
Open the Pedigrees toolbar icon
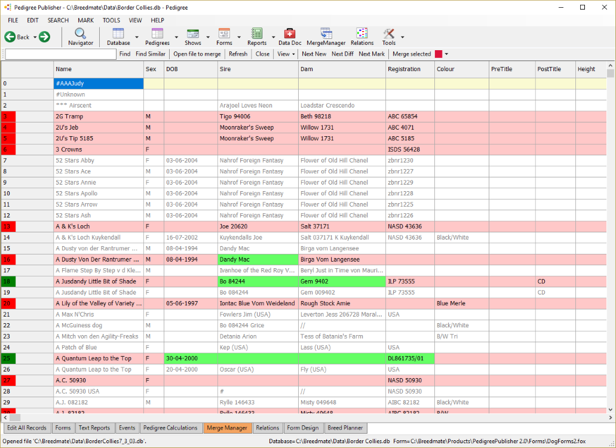click(x=157, y=37)
